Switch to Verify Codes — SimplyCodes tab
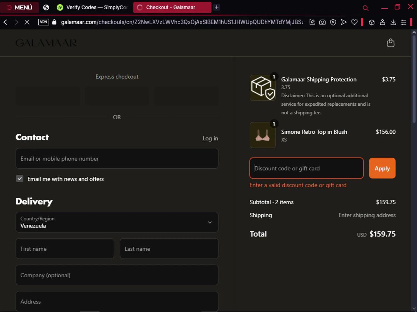The height and width of the screenshot is (312, 417). coord(92,7)
